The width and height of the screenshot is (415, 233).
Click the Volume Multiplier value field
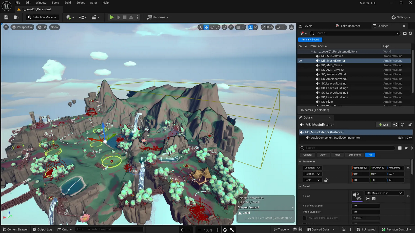coord(365,206)
